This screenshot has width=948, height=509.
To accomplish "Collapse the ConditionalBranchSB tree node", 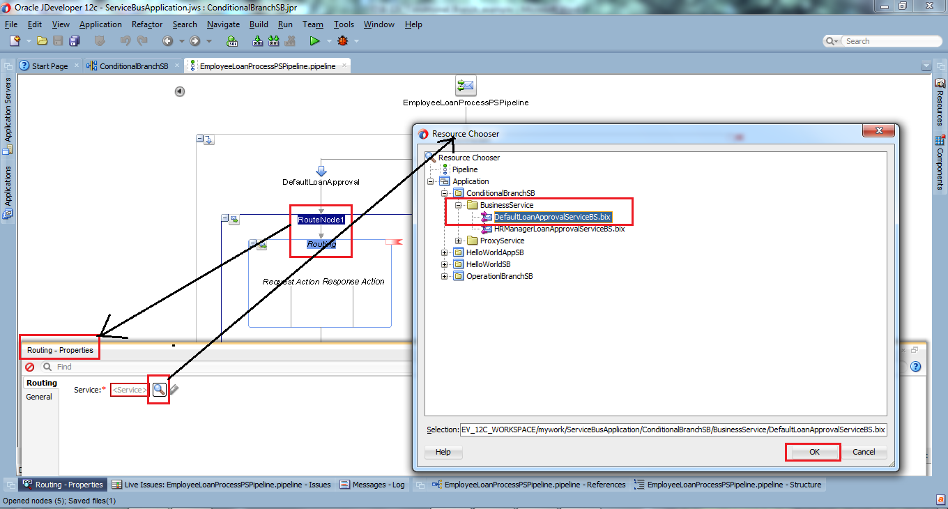I will tap(445, 193).
